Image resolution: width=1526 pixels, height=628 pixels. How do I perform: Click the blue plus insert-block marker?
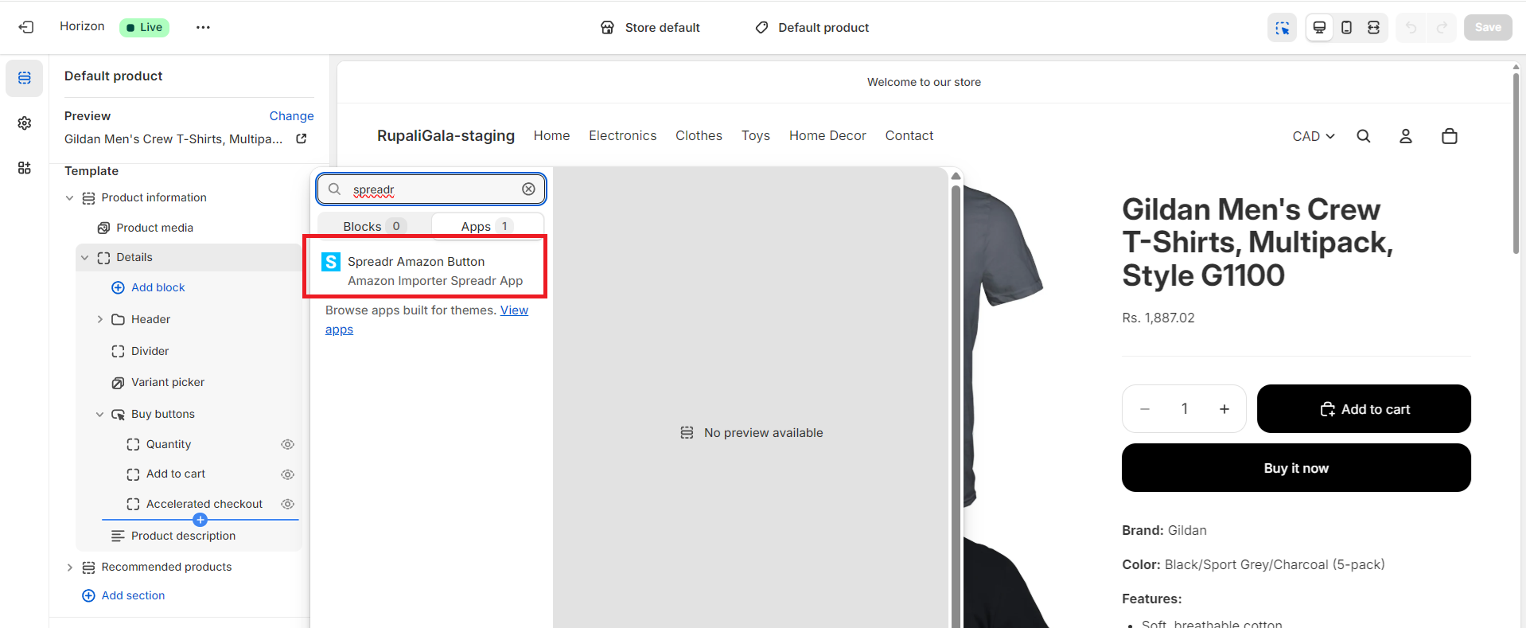(x=200, y=520)
